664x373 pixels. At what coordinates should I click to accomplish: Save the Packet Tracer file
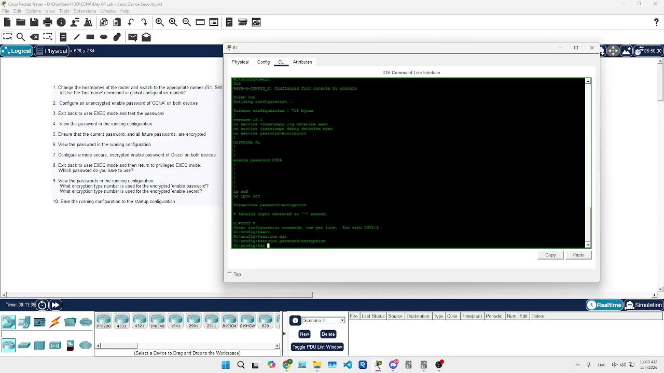[x=34, y=22]
